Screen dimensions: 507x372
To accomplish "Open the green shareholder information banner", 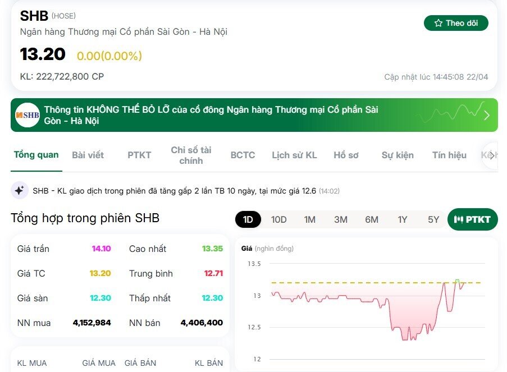I will [x=254, y=115].
